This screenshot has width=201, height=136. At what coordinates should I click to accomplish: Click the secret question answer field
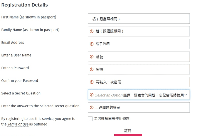(139, 108)
